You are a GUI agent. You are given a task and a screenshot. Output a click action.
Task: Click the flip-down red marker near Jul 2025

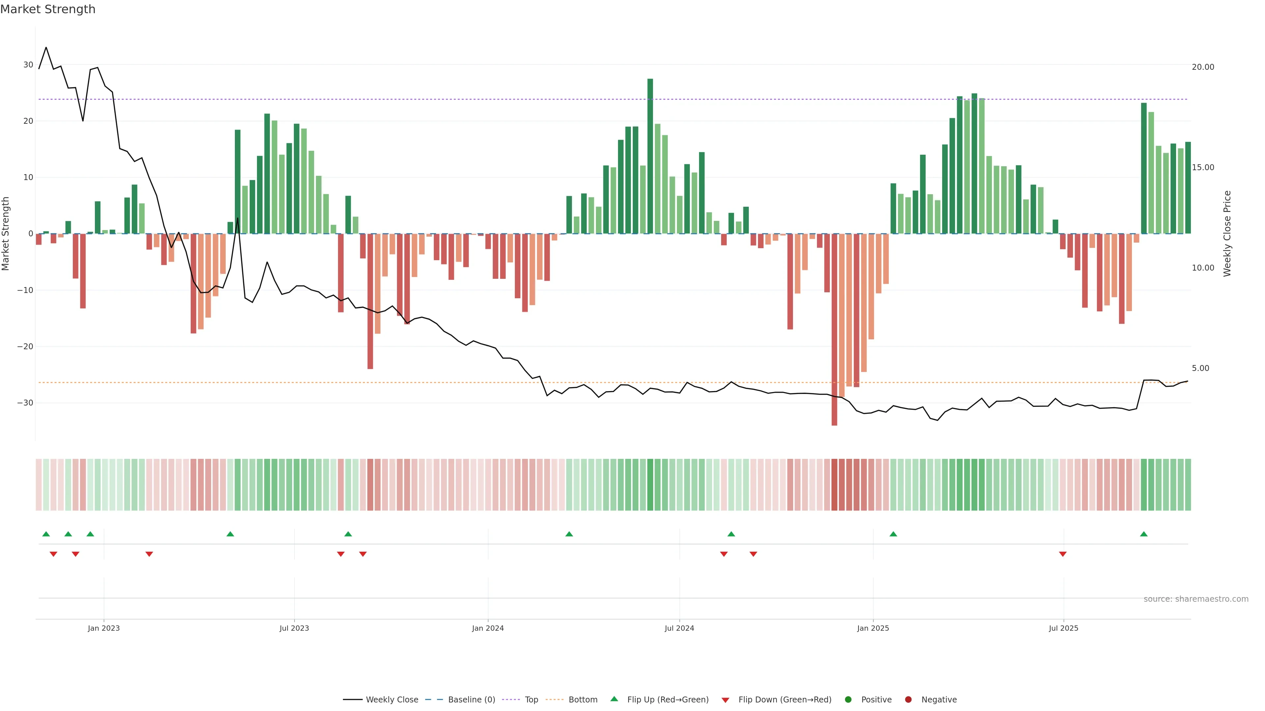[x=1063, y=554]
